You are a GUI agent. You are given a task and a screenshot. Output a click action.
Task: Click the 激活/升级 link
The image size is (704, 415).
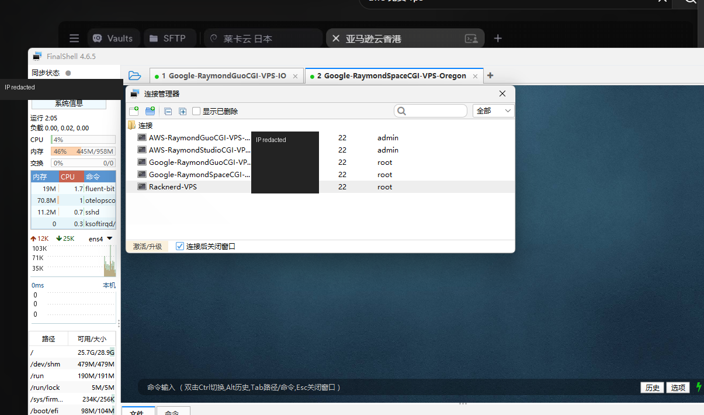[147, 246]
